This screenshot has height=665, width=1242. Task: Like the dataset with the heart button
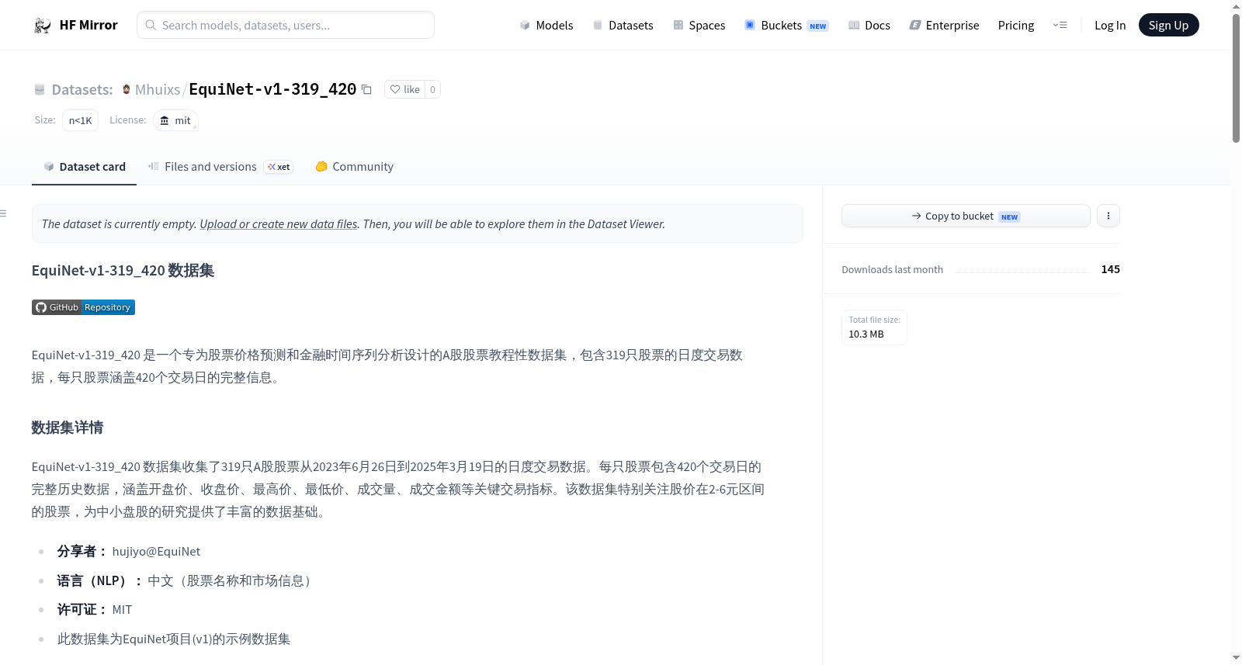[x=404, y=90]
